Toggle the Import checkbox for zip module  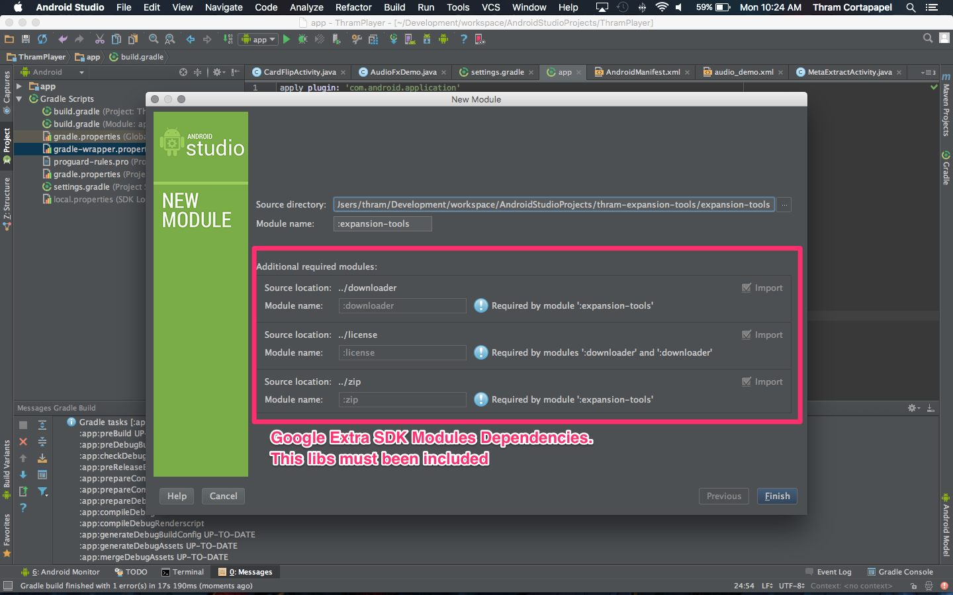click(747, 381)
